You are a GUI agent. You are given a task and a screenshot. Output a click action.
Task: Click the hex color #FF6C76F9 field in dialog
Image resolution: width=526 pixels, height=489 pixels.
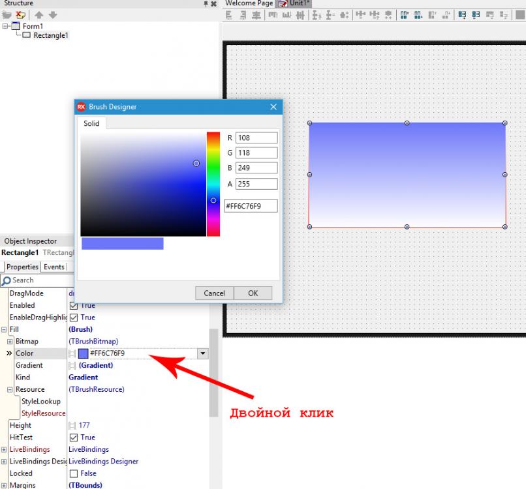pos(251,206)
